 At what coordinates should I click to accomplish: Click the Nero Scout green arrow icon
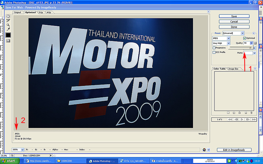(229, 161)
